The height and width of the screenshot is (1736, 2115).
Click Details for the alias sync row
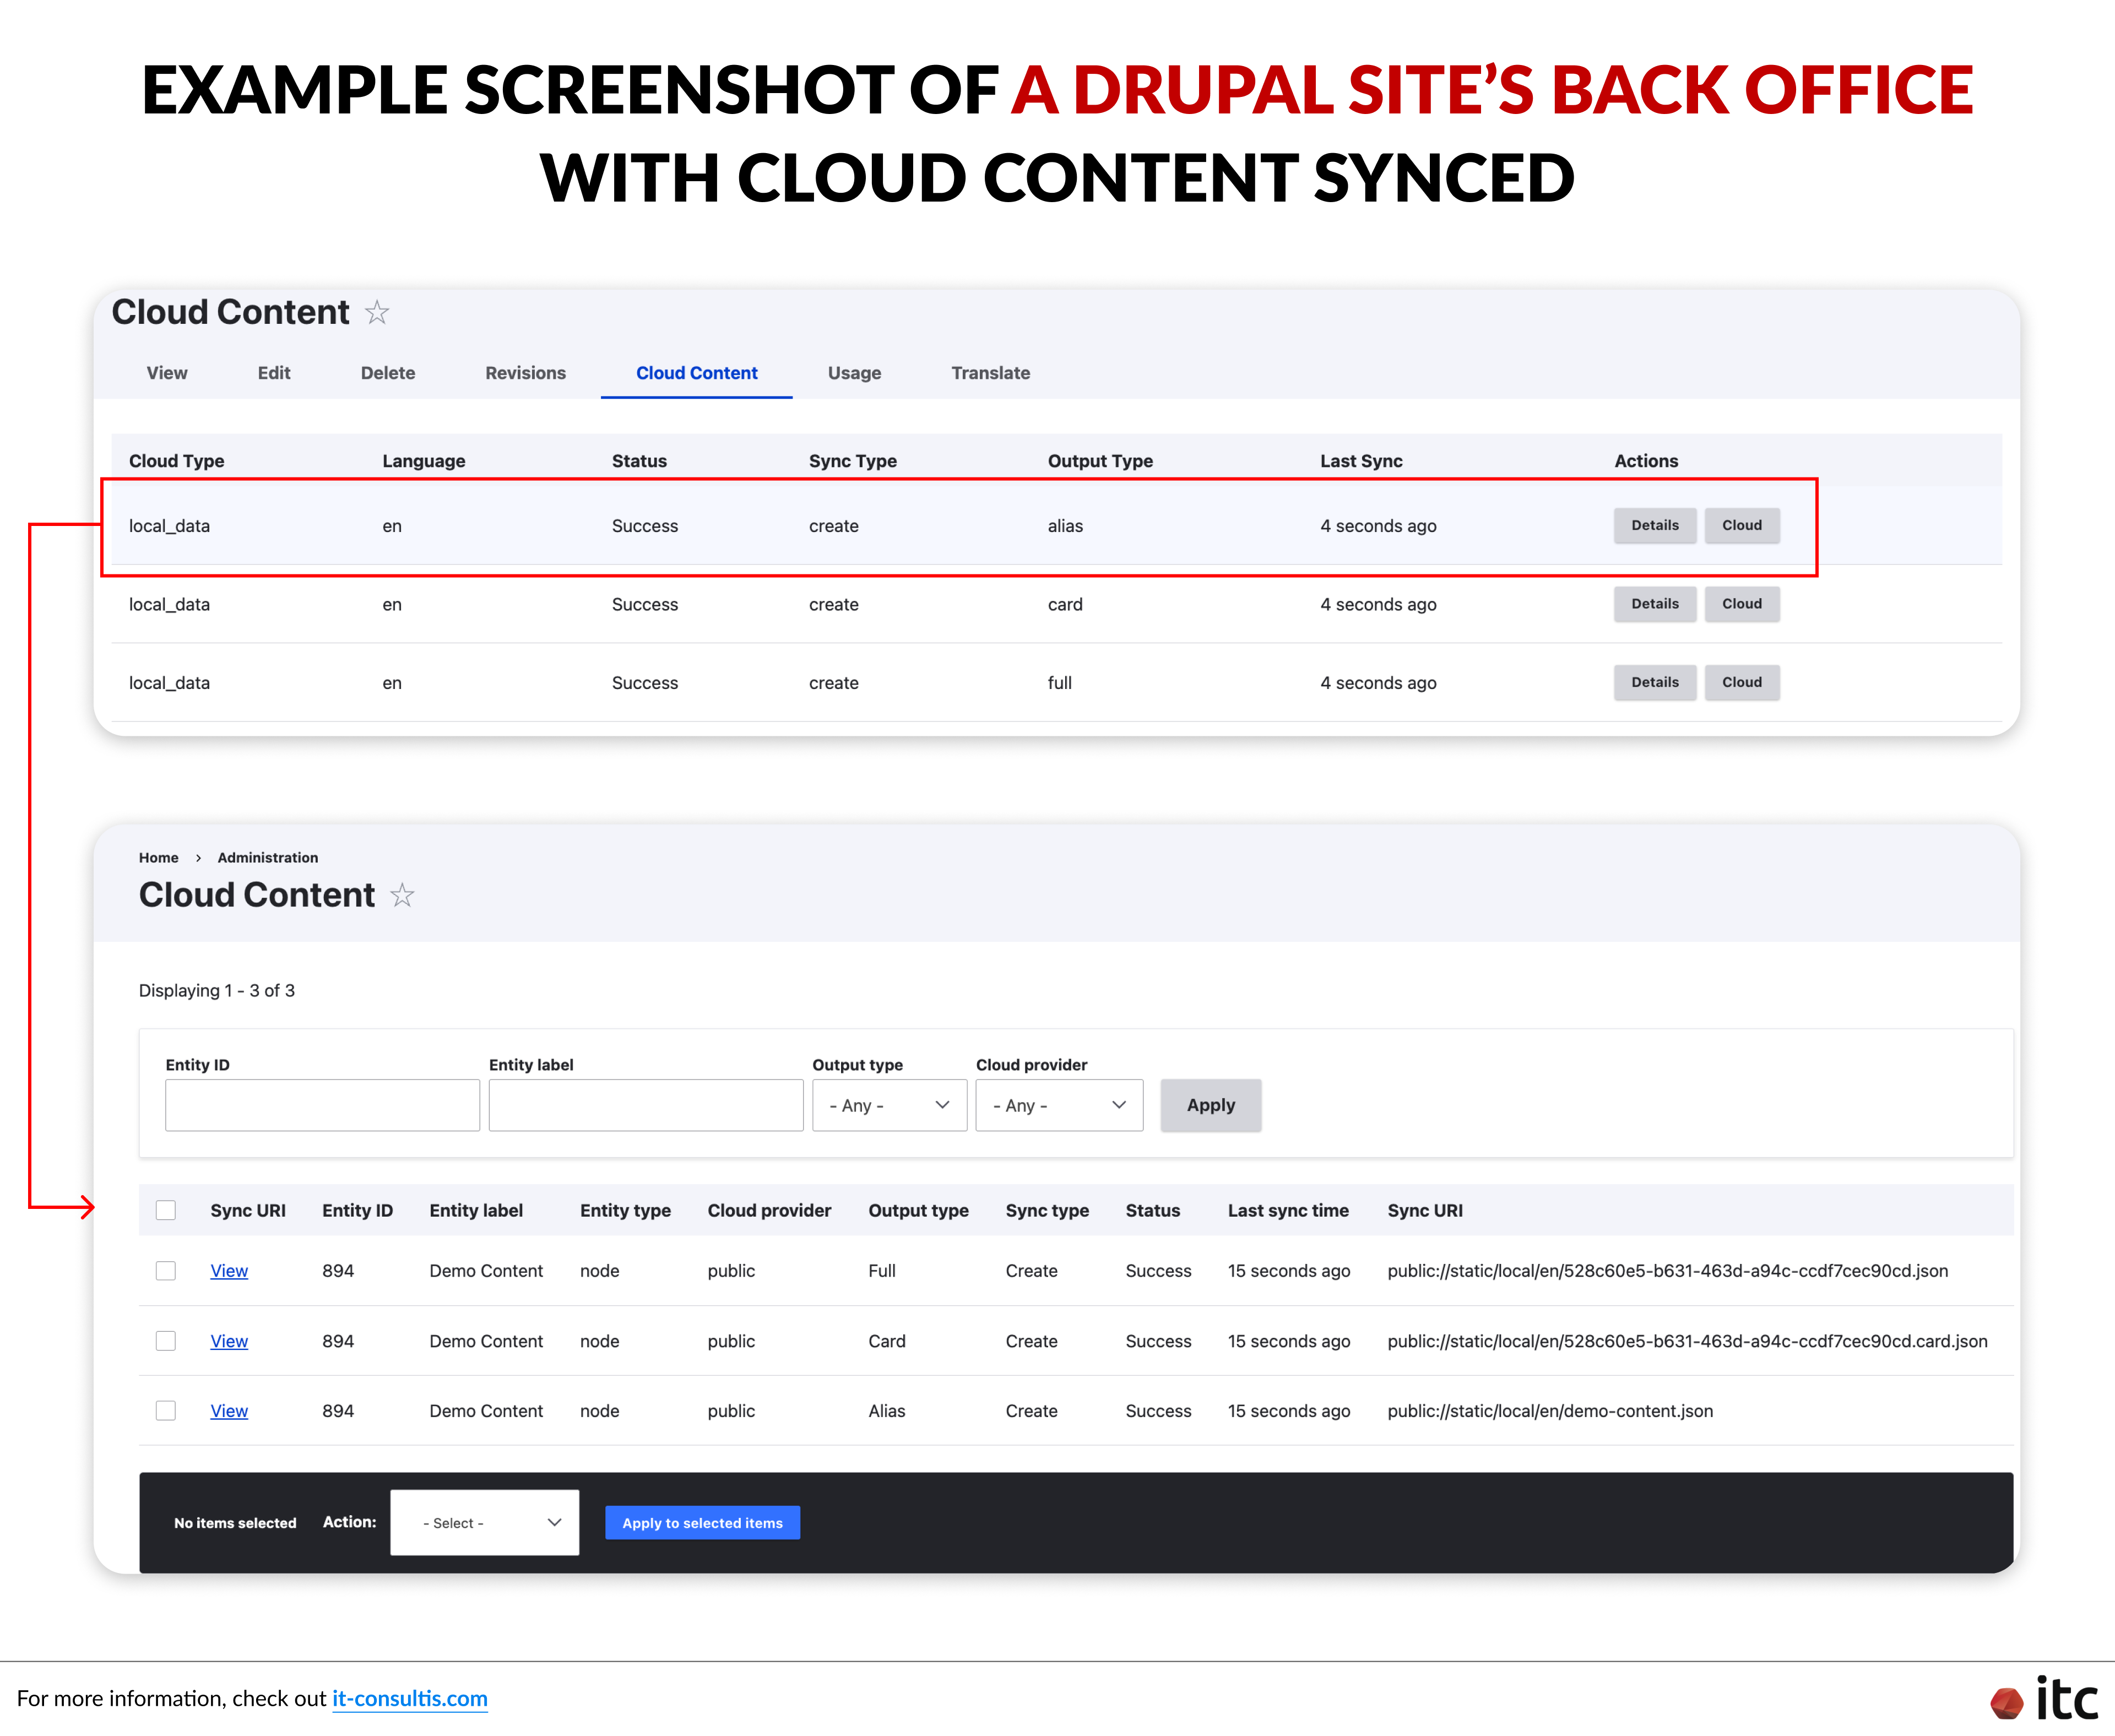tap(1654, 525)
